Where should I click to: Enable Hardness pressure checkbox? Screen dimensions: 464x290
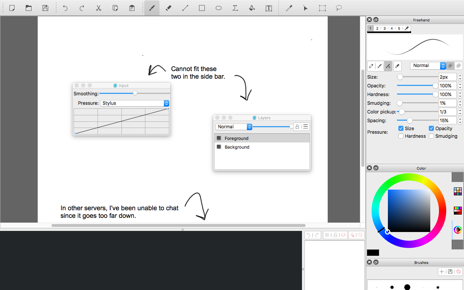pyautogui.click(x=401, y=136)
